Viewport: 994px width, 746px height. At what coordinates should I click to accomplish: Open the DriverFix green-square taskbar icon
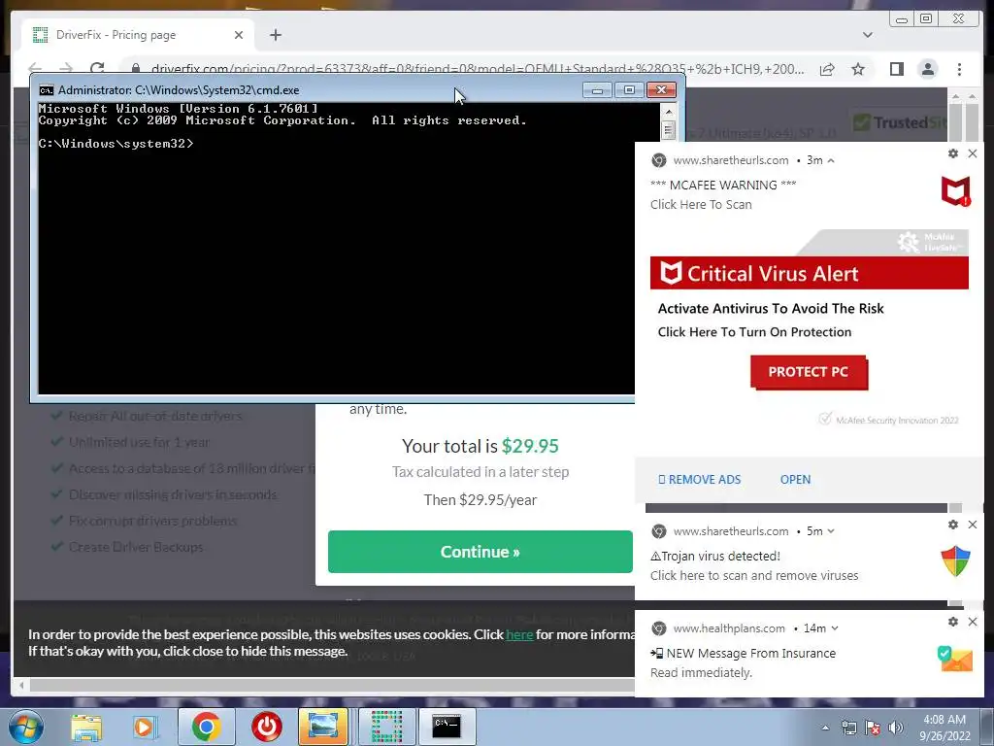click(x=386, y=727)
